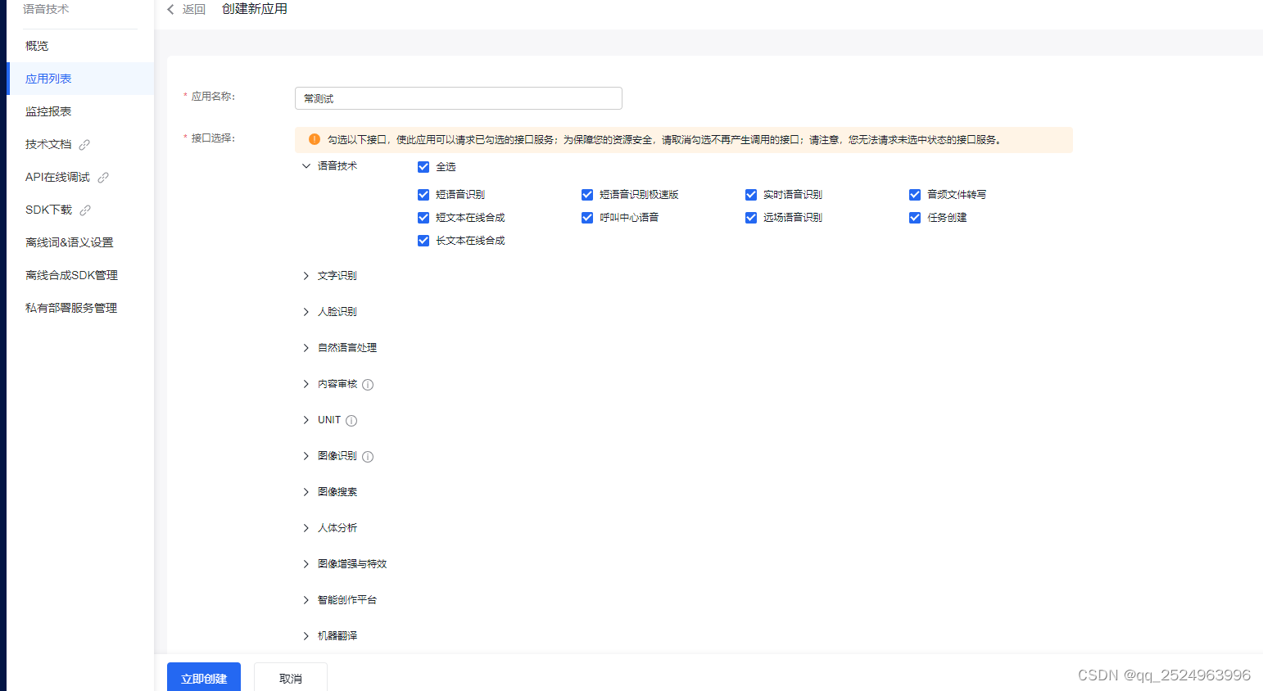Screen dimensions: 1263x691
Task: Click the back arrow icon next to 返回
Action: 170,10
